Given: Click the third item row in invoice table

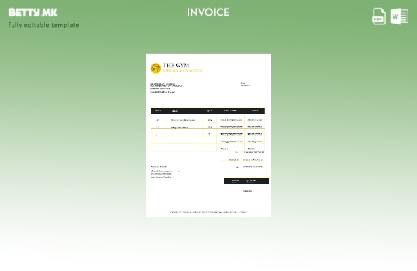Looking at the screenshot, I should (207, 134).
